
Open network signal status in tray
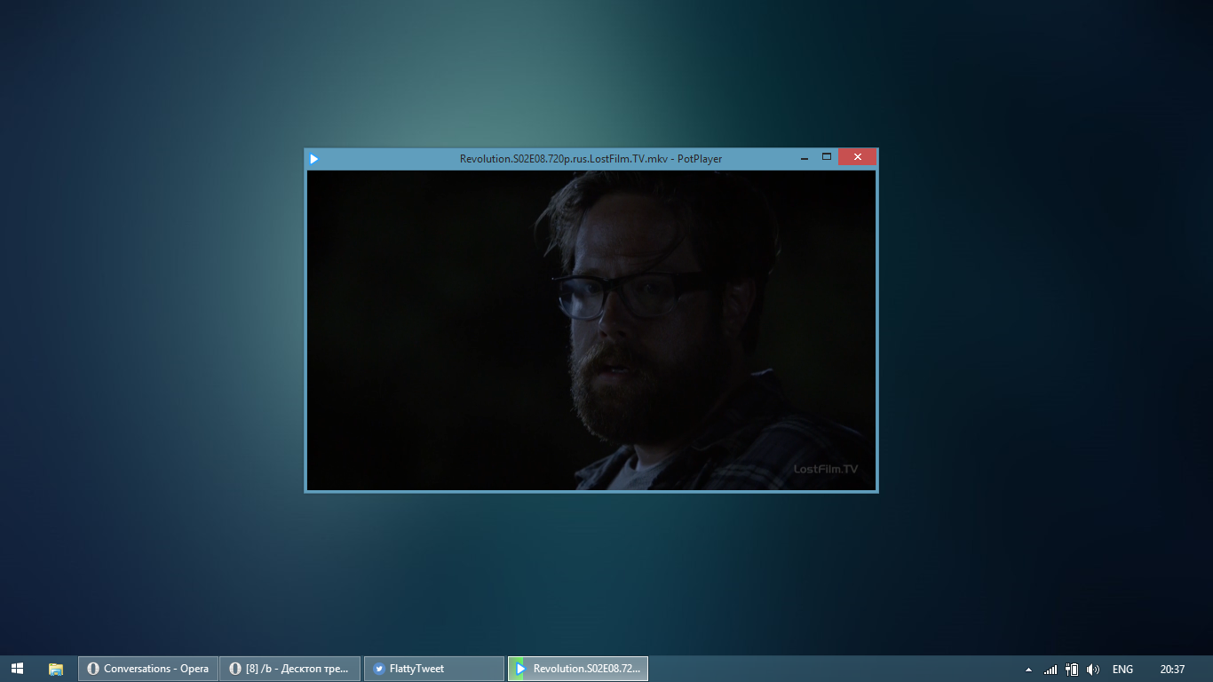[1050, 670]
